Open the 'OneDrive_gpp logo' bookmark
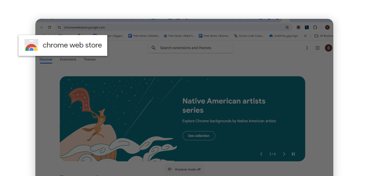 coord(284,36)
